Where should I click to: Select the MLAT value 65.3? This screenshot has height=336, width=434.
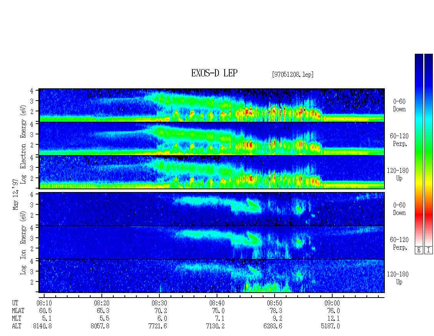103,311
